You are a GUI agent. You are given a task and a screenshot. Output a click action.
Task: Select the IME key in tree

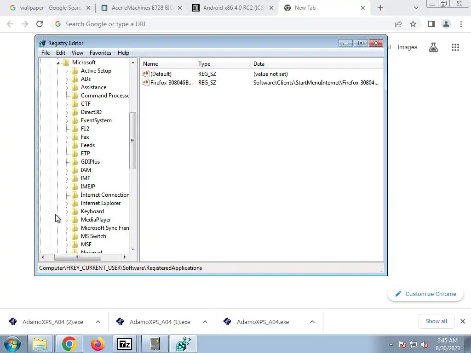pos(85,178)
